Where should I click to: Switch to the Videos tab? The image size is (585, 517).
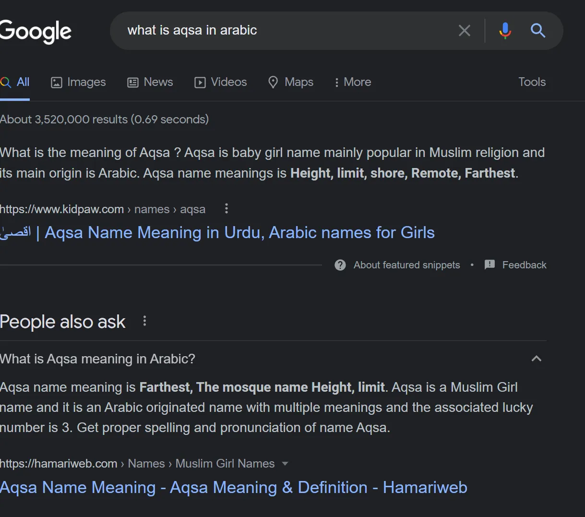tap(220, 82)
